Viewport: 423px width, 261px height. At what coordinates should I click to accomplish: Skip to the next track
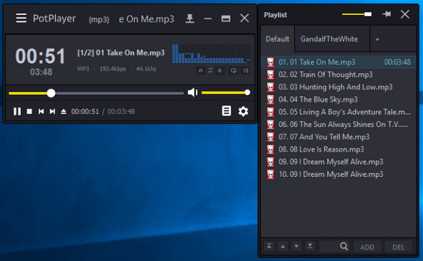(x=52, y=111)
